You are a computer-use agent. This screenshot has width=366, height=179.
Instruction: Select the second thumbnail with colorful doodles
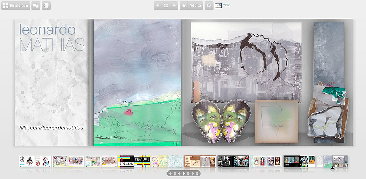click(68, 161)
